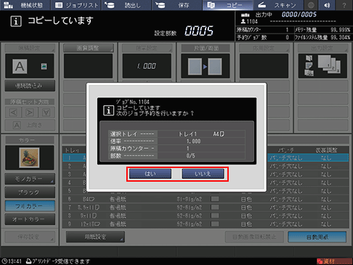
Task: Switch to the スキャン tab
Action: 278,5
